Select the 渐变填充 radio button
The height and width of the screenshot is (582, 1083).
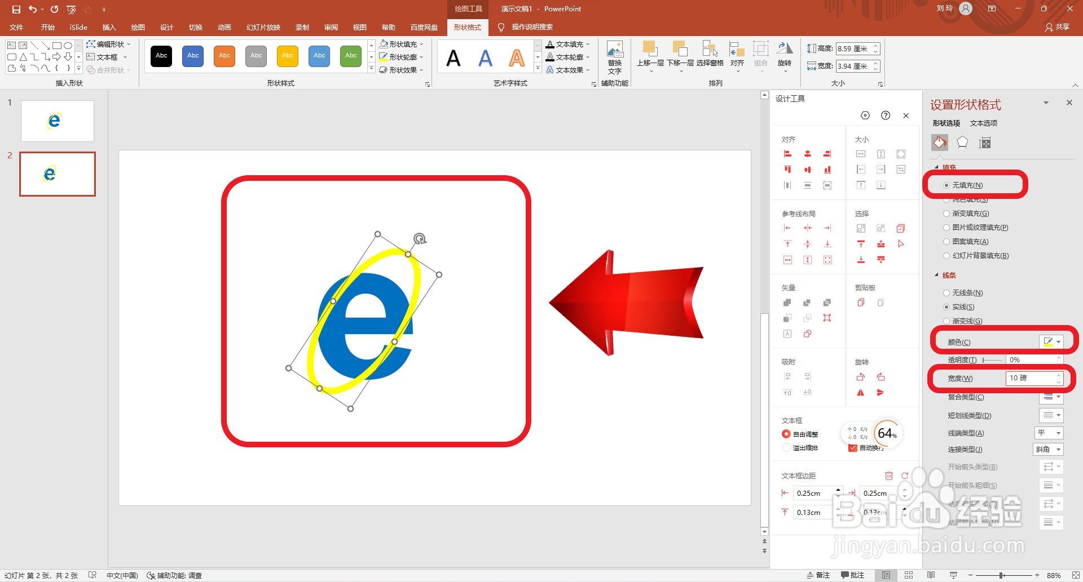coord(946,214)
